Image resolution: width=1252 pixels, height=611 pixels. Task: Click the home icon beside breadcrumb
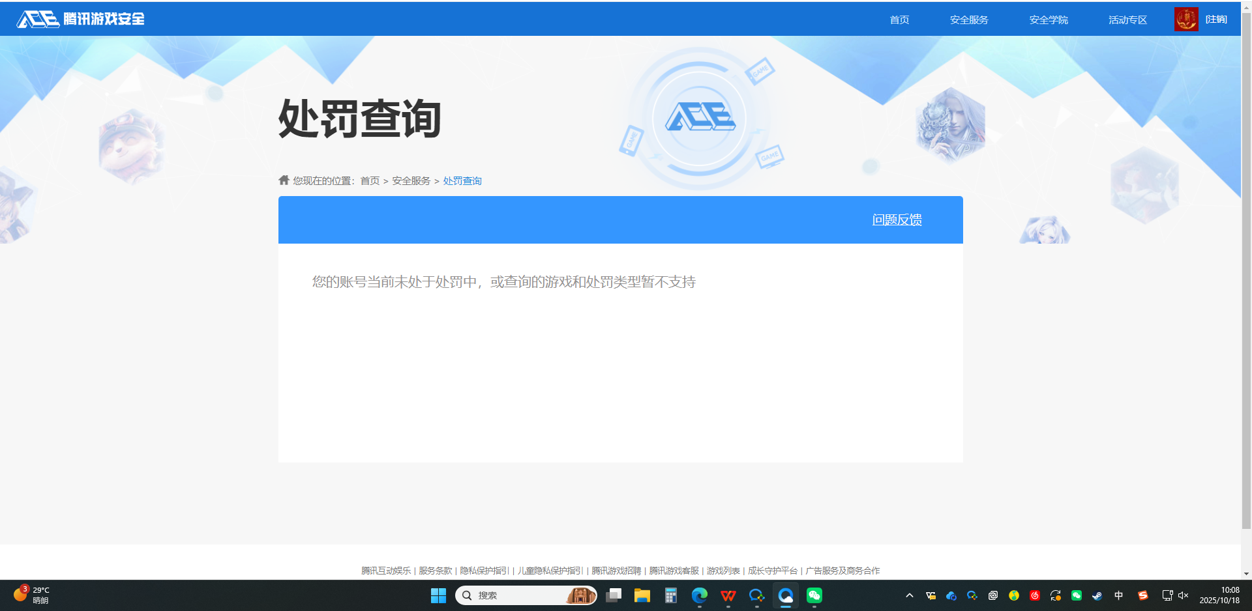coord(283,180)
